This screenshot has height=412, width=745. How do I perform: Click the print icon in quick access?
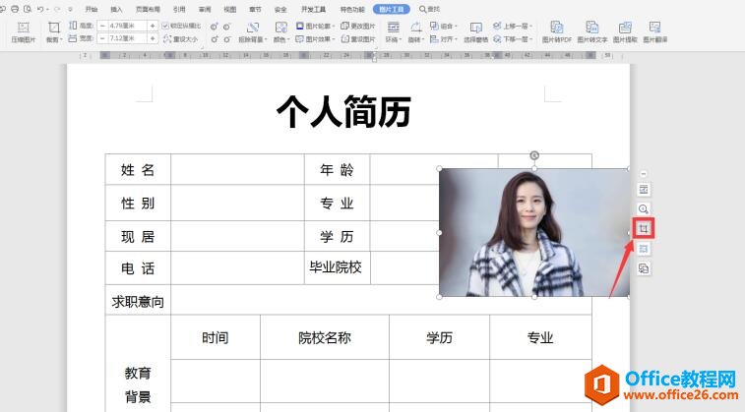[15, 9]
